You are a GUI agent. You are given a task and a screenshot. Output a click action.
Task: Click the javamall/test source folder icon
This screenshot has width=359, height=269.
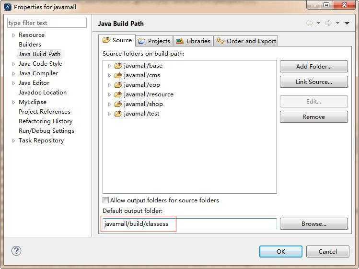tap(118, 114)
